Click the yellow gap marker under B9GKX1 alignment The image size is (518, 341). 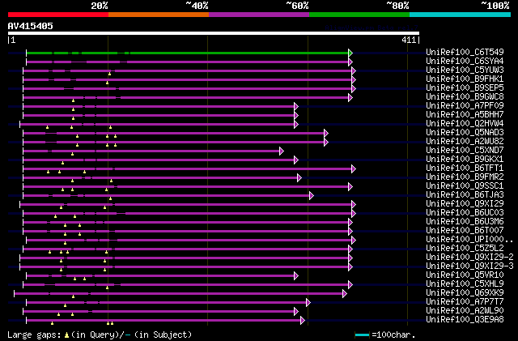pos(62,163)
